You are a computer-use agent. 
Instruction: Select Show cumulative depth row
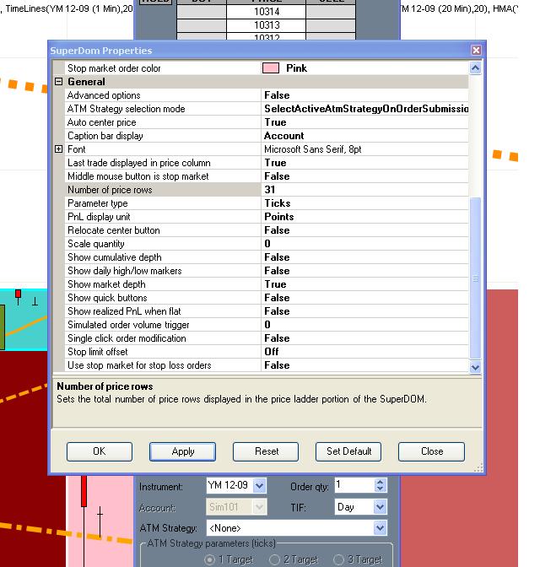267,257
